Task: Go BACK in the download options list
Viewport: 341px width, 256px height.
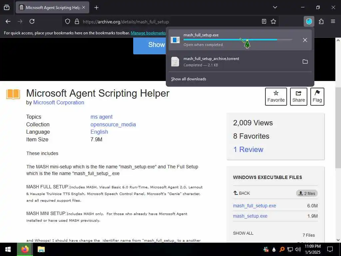Action: 242,193
